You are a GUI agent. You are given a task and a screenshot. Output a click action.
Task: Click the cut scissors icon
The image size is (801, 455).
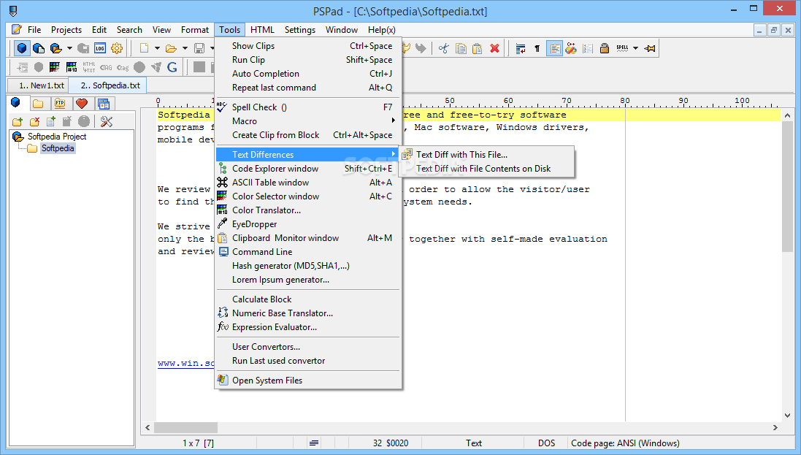click(443, 48)
